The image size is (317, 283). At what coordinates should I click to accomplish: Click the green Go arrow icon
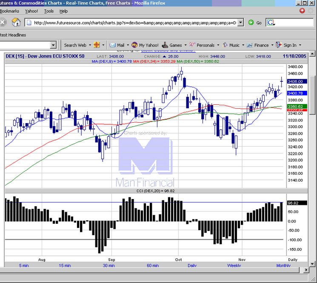coord(251,23)
